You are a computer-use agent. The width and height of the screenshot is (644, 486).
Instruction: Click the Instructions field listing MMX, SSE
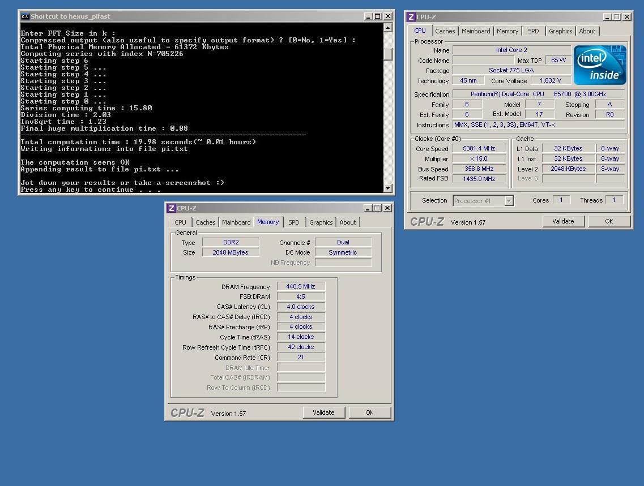pyautogui.click(x=539, y=124)
